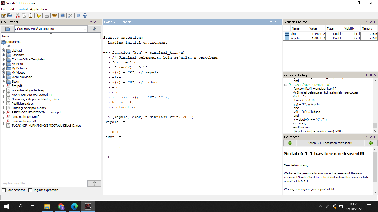Open the File menu
This screenshot has width=378, height=212.
[x=4, y=9]
